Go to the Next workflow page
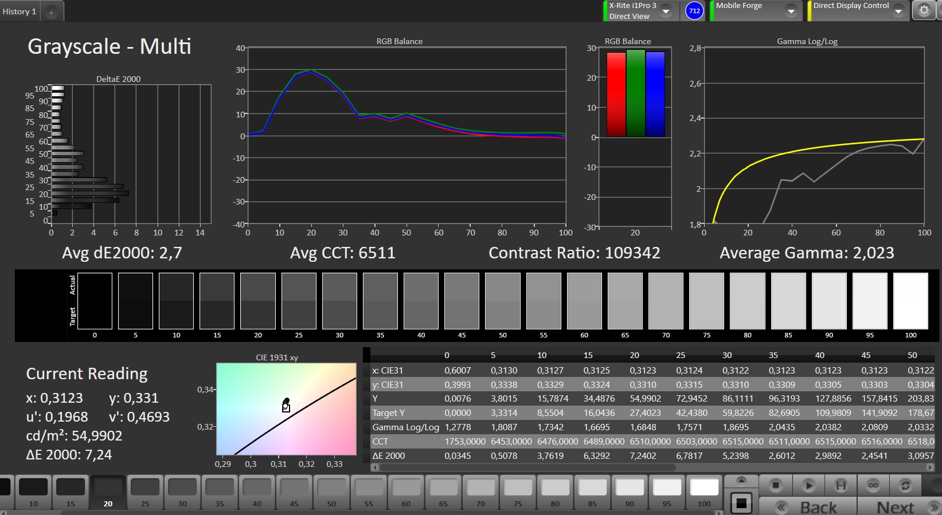Image resolution: width=942 pixels, height=515 pixels. 899,507
